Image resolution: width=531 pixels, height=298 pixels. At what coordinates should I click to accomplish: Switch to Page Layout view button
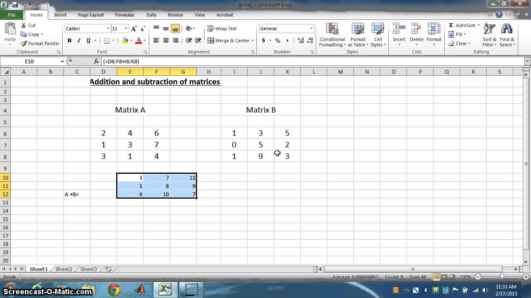click(444, 277)
